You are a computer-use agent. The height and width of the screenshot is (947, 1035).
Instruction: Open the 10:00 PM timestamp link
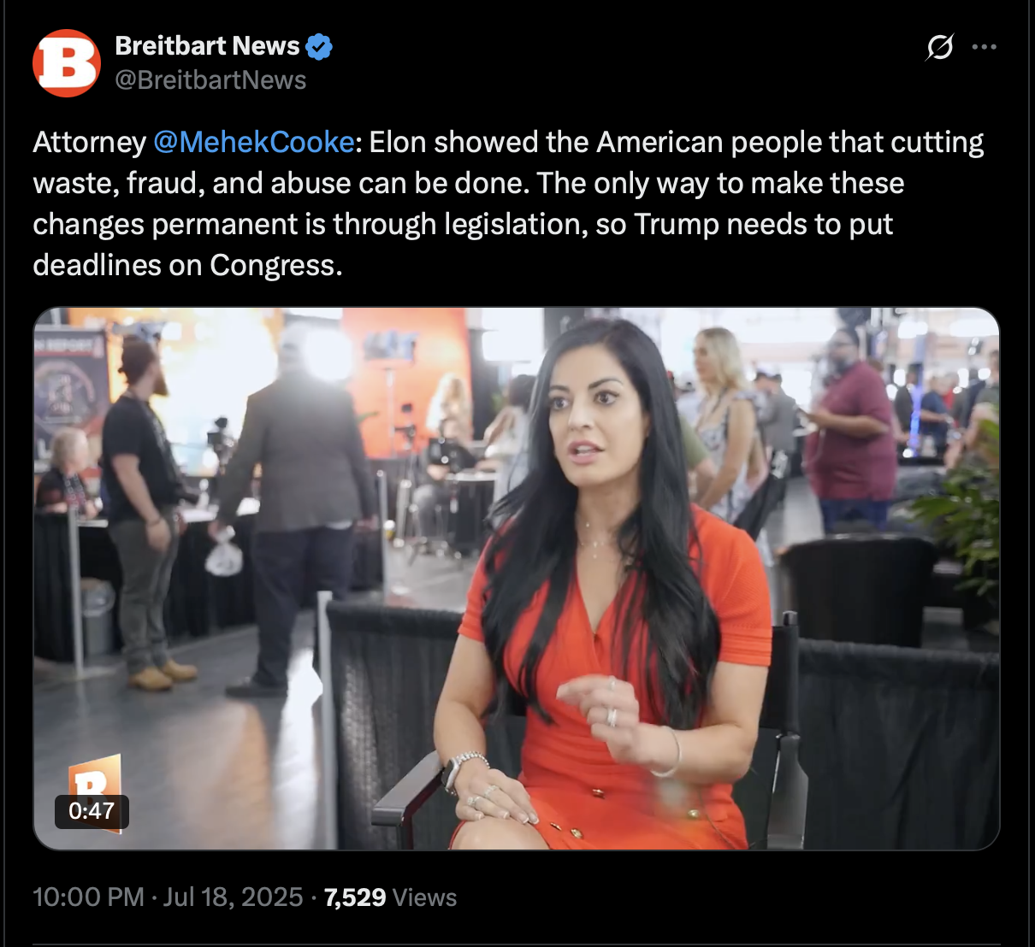(88, 897)
